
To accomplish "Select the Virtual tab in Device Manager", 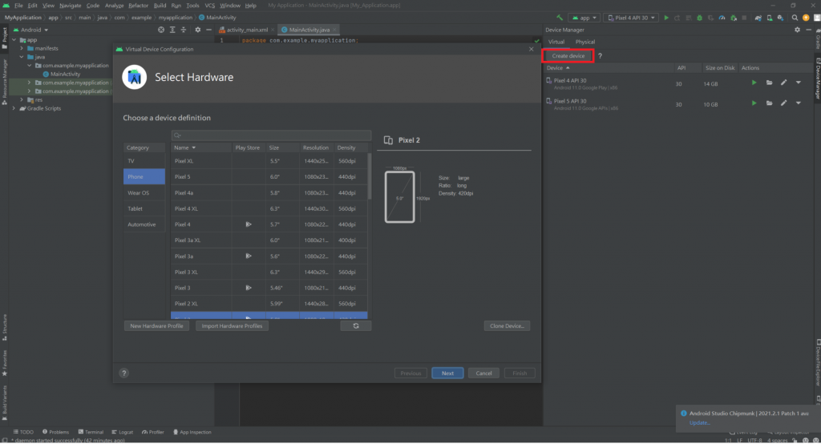I will click(556, 42).
